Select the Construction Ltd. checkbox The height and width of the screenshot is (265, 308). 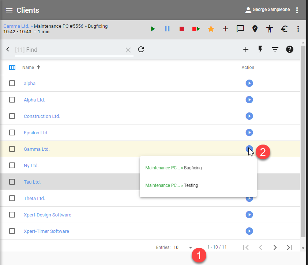12,116
